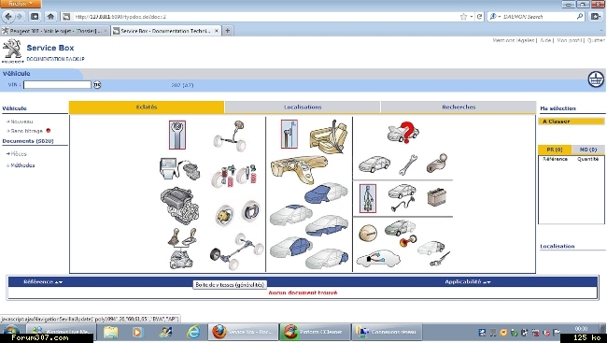Sort by Applicabilité column arrows
The height and width of the screenshot is (343, 607).
pyautogui.click(x=487, y=282)
